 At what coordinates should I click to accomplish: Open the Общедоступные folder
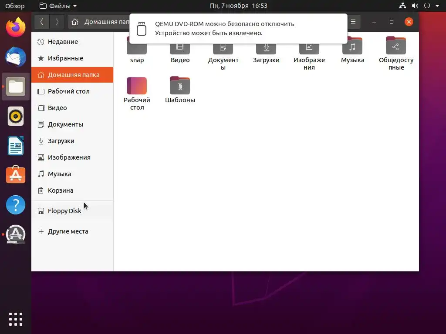click(396, 53)
